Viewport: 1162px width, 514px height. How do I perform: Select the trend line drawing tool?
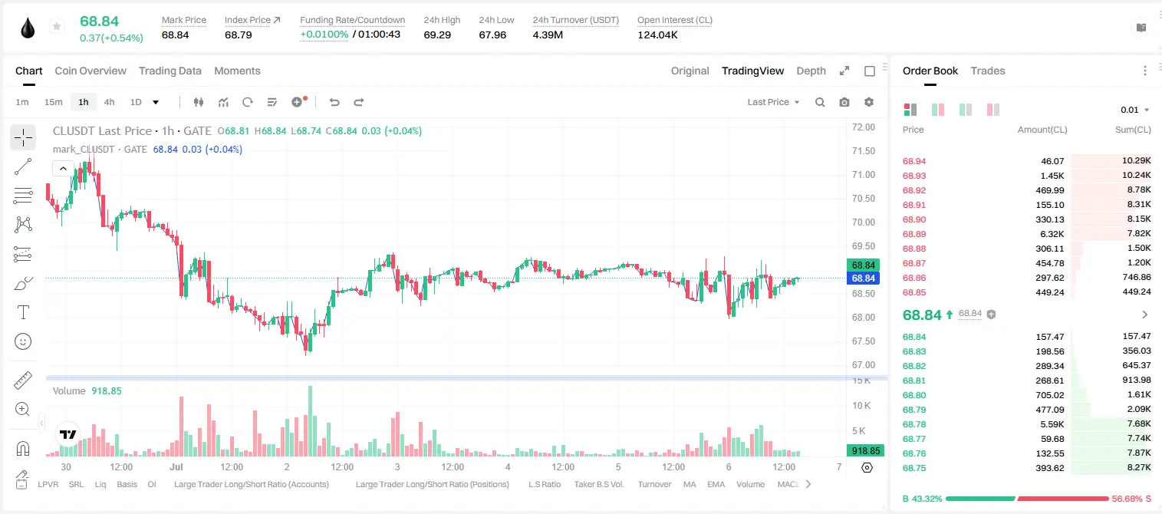click(x=23, y=166)
